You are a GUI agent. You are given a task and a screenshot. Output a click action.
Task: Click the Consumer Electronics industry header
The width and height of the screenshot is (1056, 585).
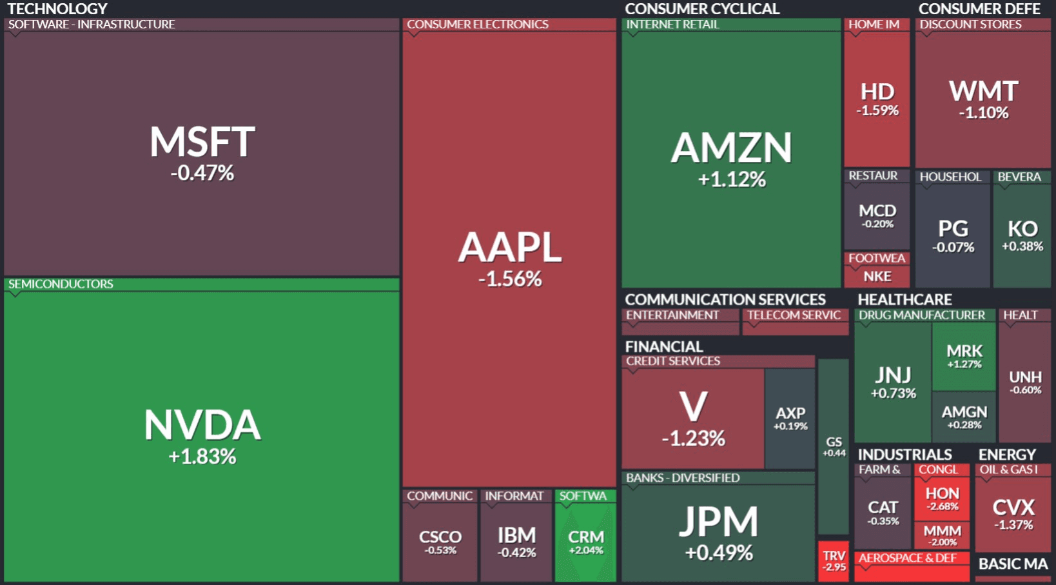point(477,25)
